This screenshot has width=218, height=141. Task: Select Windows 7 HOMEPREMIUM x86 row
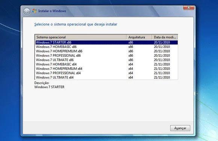[106, 51]
